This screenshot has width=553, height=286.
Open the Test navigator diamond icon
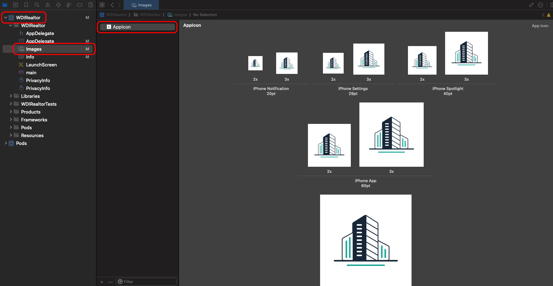point(58,5)
